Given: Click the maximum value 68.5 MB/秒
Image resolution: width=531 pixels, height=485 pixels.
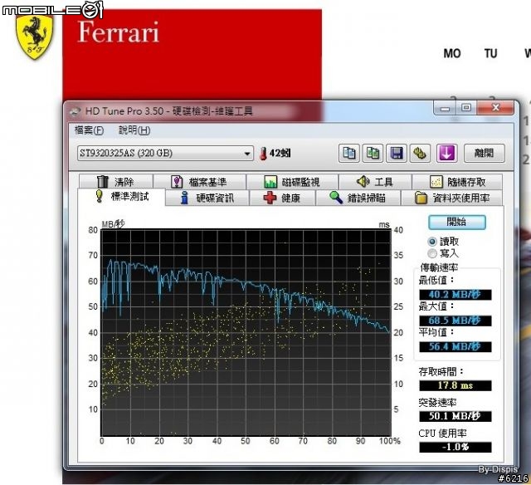Looking at the screenshot, I should point(455,321).
